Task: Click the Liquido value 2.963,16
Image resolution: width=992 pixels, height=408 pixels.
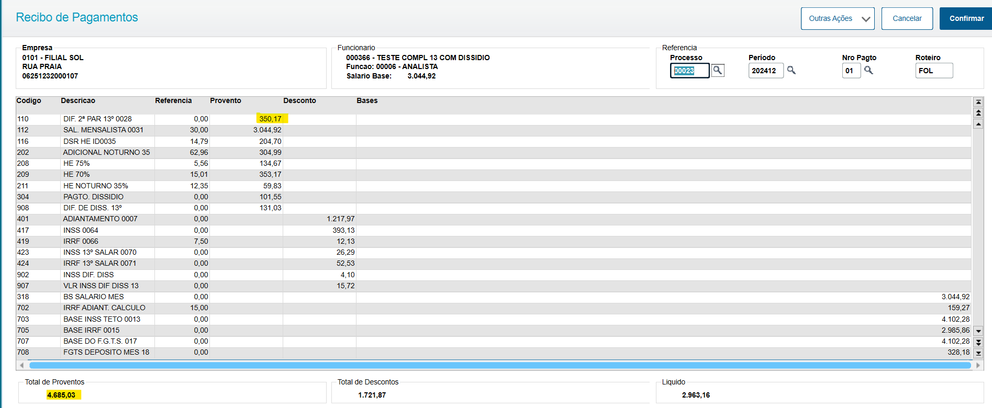Action: click(x=696, y=395)
